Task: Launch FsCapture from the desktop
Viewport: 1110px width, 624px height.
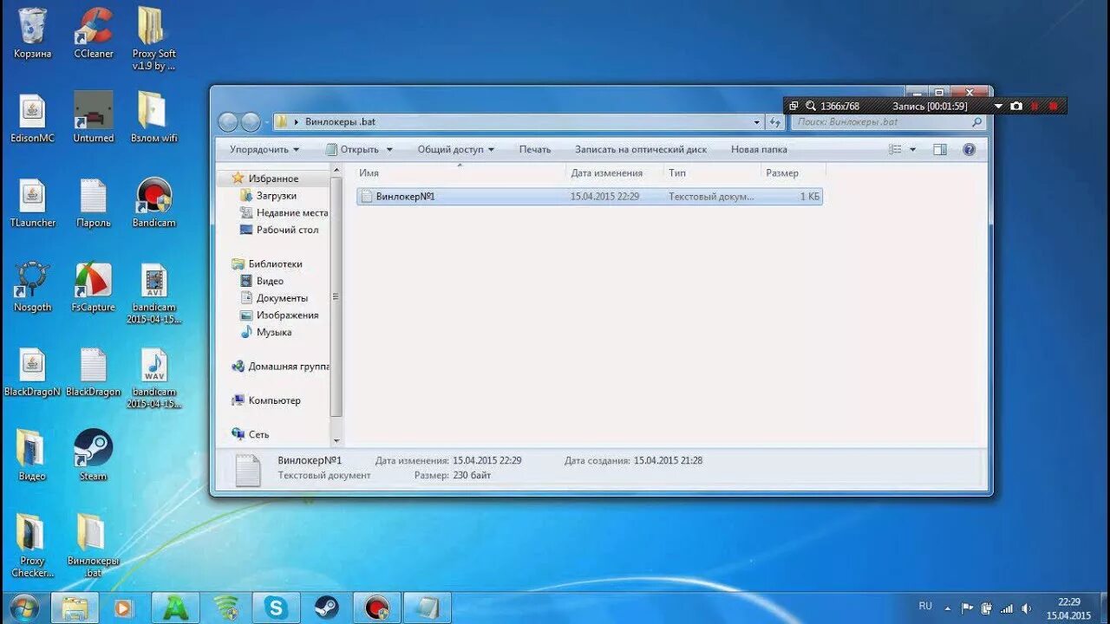Action: [x=94, y=287]
